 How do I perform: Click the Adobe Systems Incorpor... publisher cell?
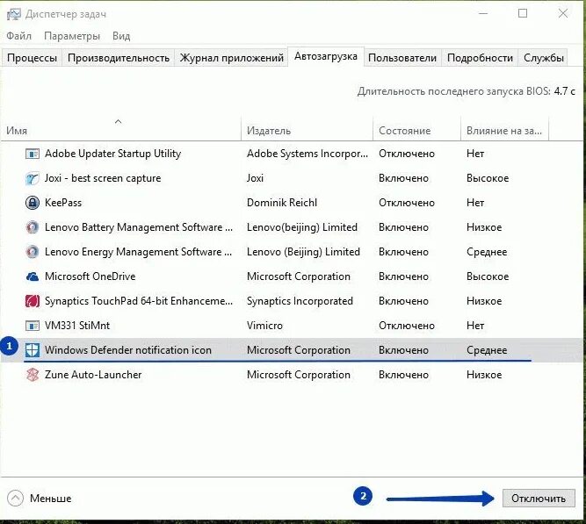307,154
